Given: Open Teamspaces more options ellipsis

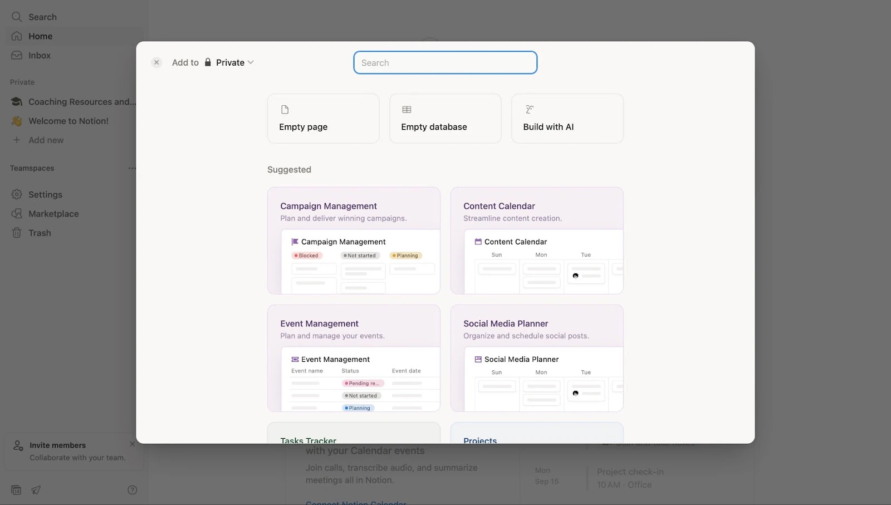Looking at the screenshot, I should tap(132, 168).
